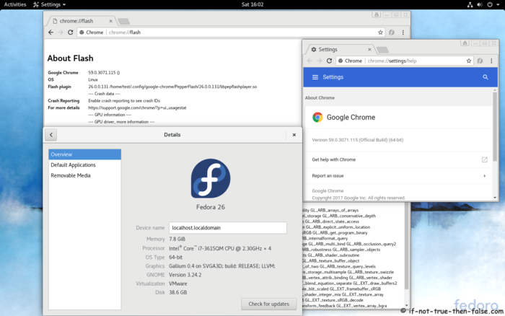Click user profile icon in flash window titlebar
Image resolution: width=505 pixels, height=316 pixels.
tap(377, 14)
